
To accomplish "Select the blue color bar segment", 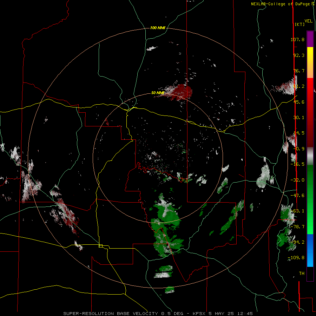I will tap(310, 250).
